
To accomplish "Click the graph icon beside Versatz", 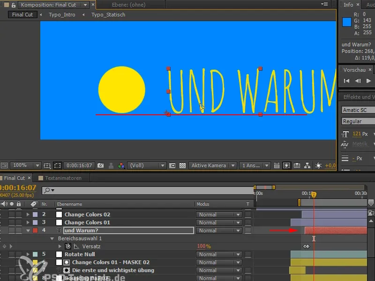I will [x=76, y=246].
